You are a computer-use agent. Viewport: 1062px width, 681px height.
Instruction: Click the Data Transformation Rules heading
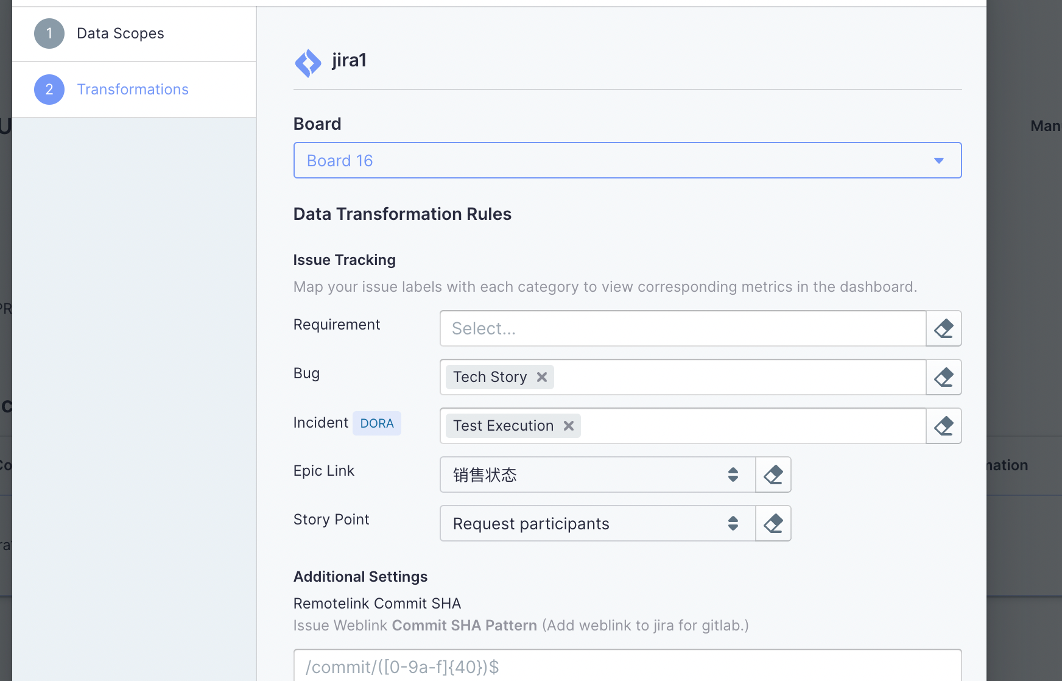(403, 214)
